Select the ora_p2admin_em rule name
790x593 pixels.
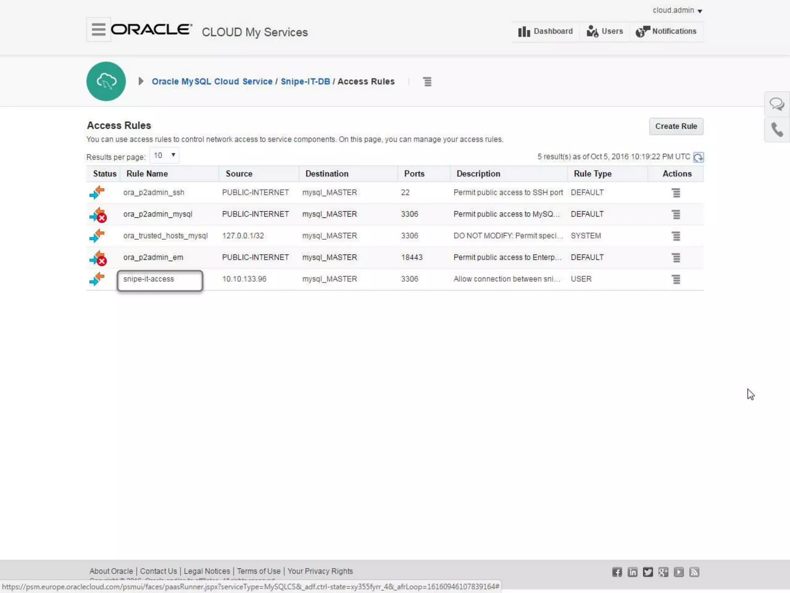click(x=153, y=258)
